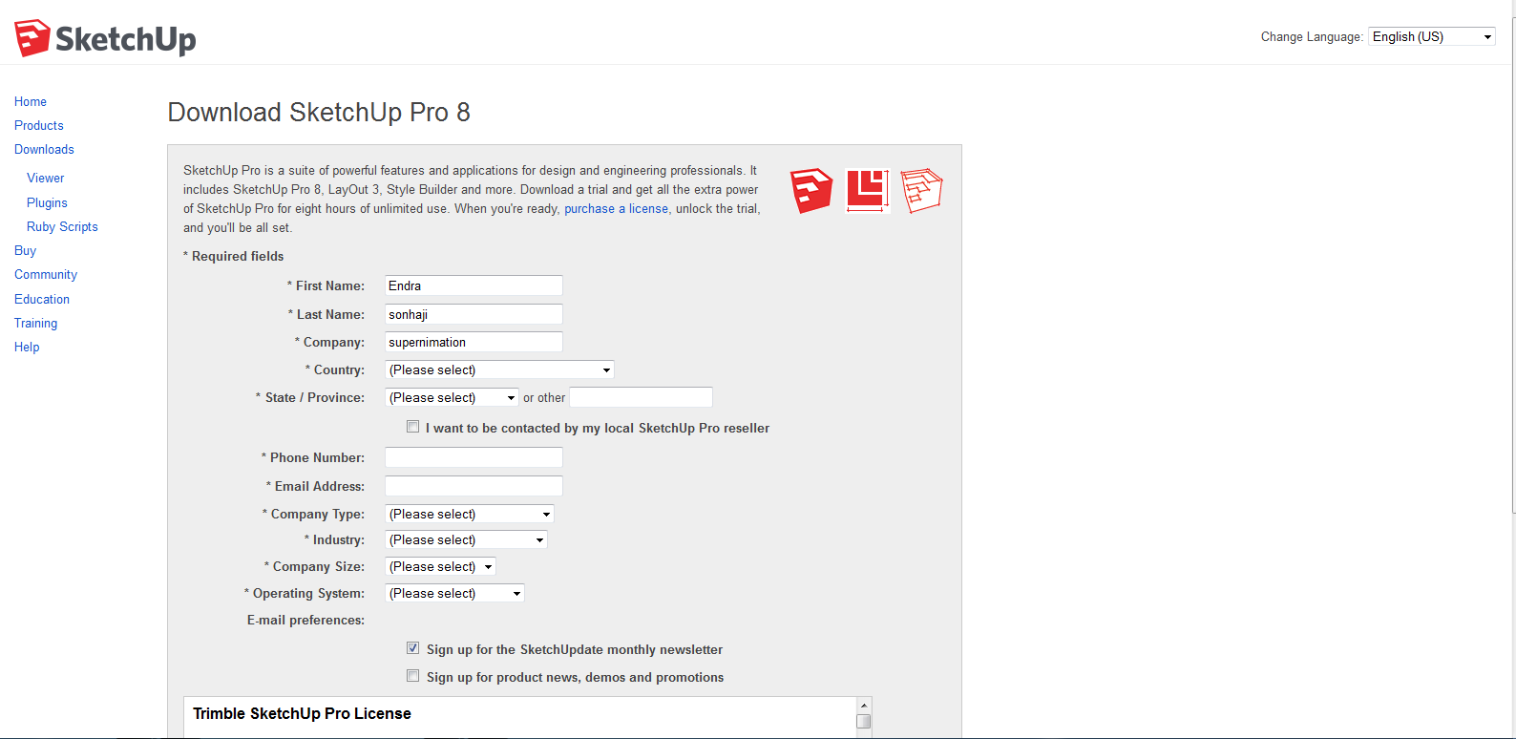Open Products in the sidebar
The image size is (1516, 739).
(x=39, y=125)
